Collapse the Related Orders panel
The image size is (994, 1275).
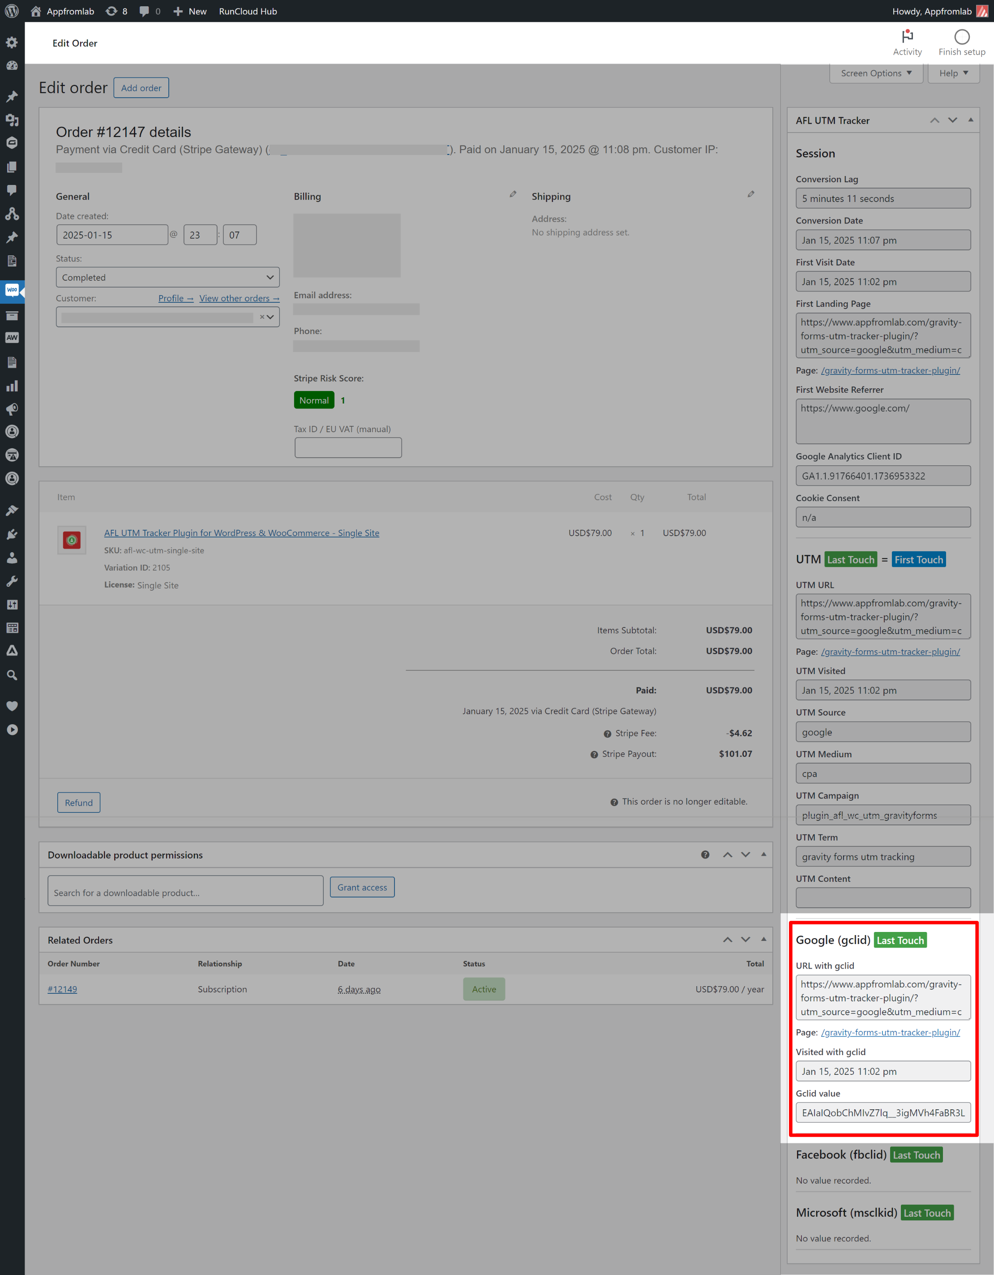pyautogui.click(x=763, y=940)
